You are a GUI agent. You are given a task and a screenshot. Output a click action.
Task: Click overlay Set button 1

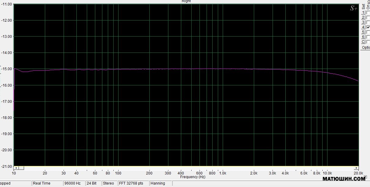(x=363, y=13)
